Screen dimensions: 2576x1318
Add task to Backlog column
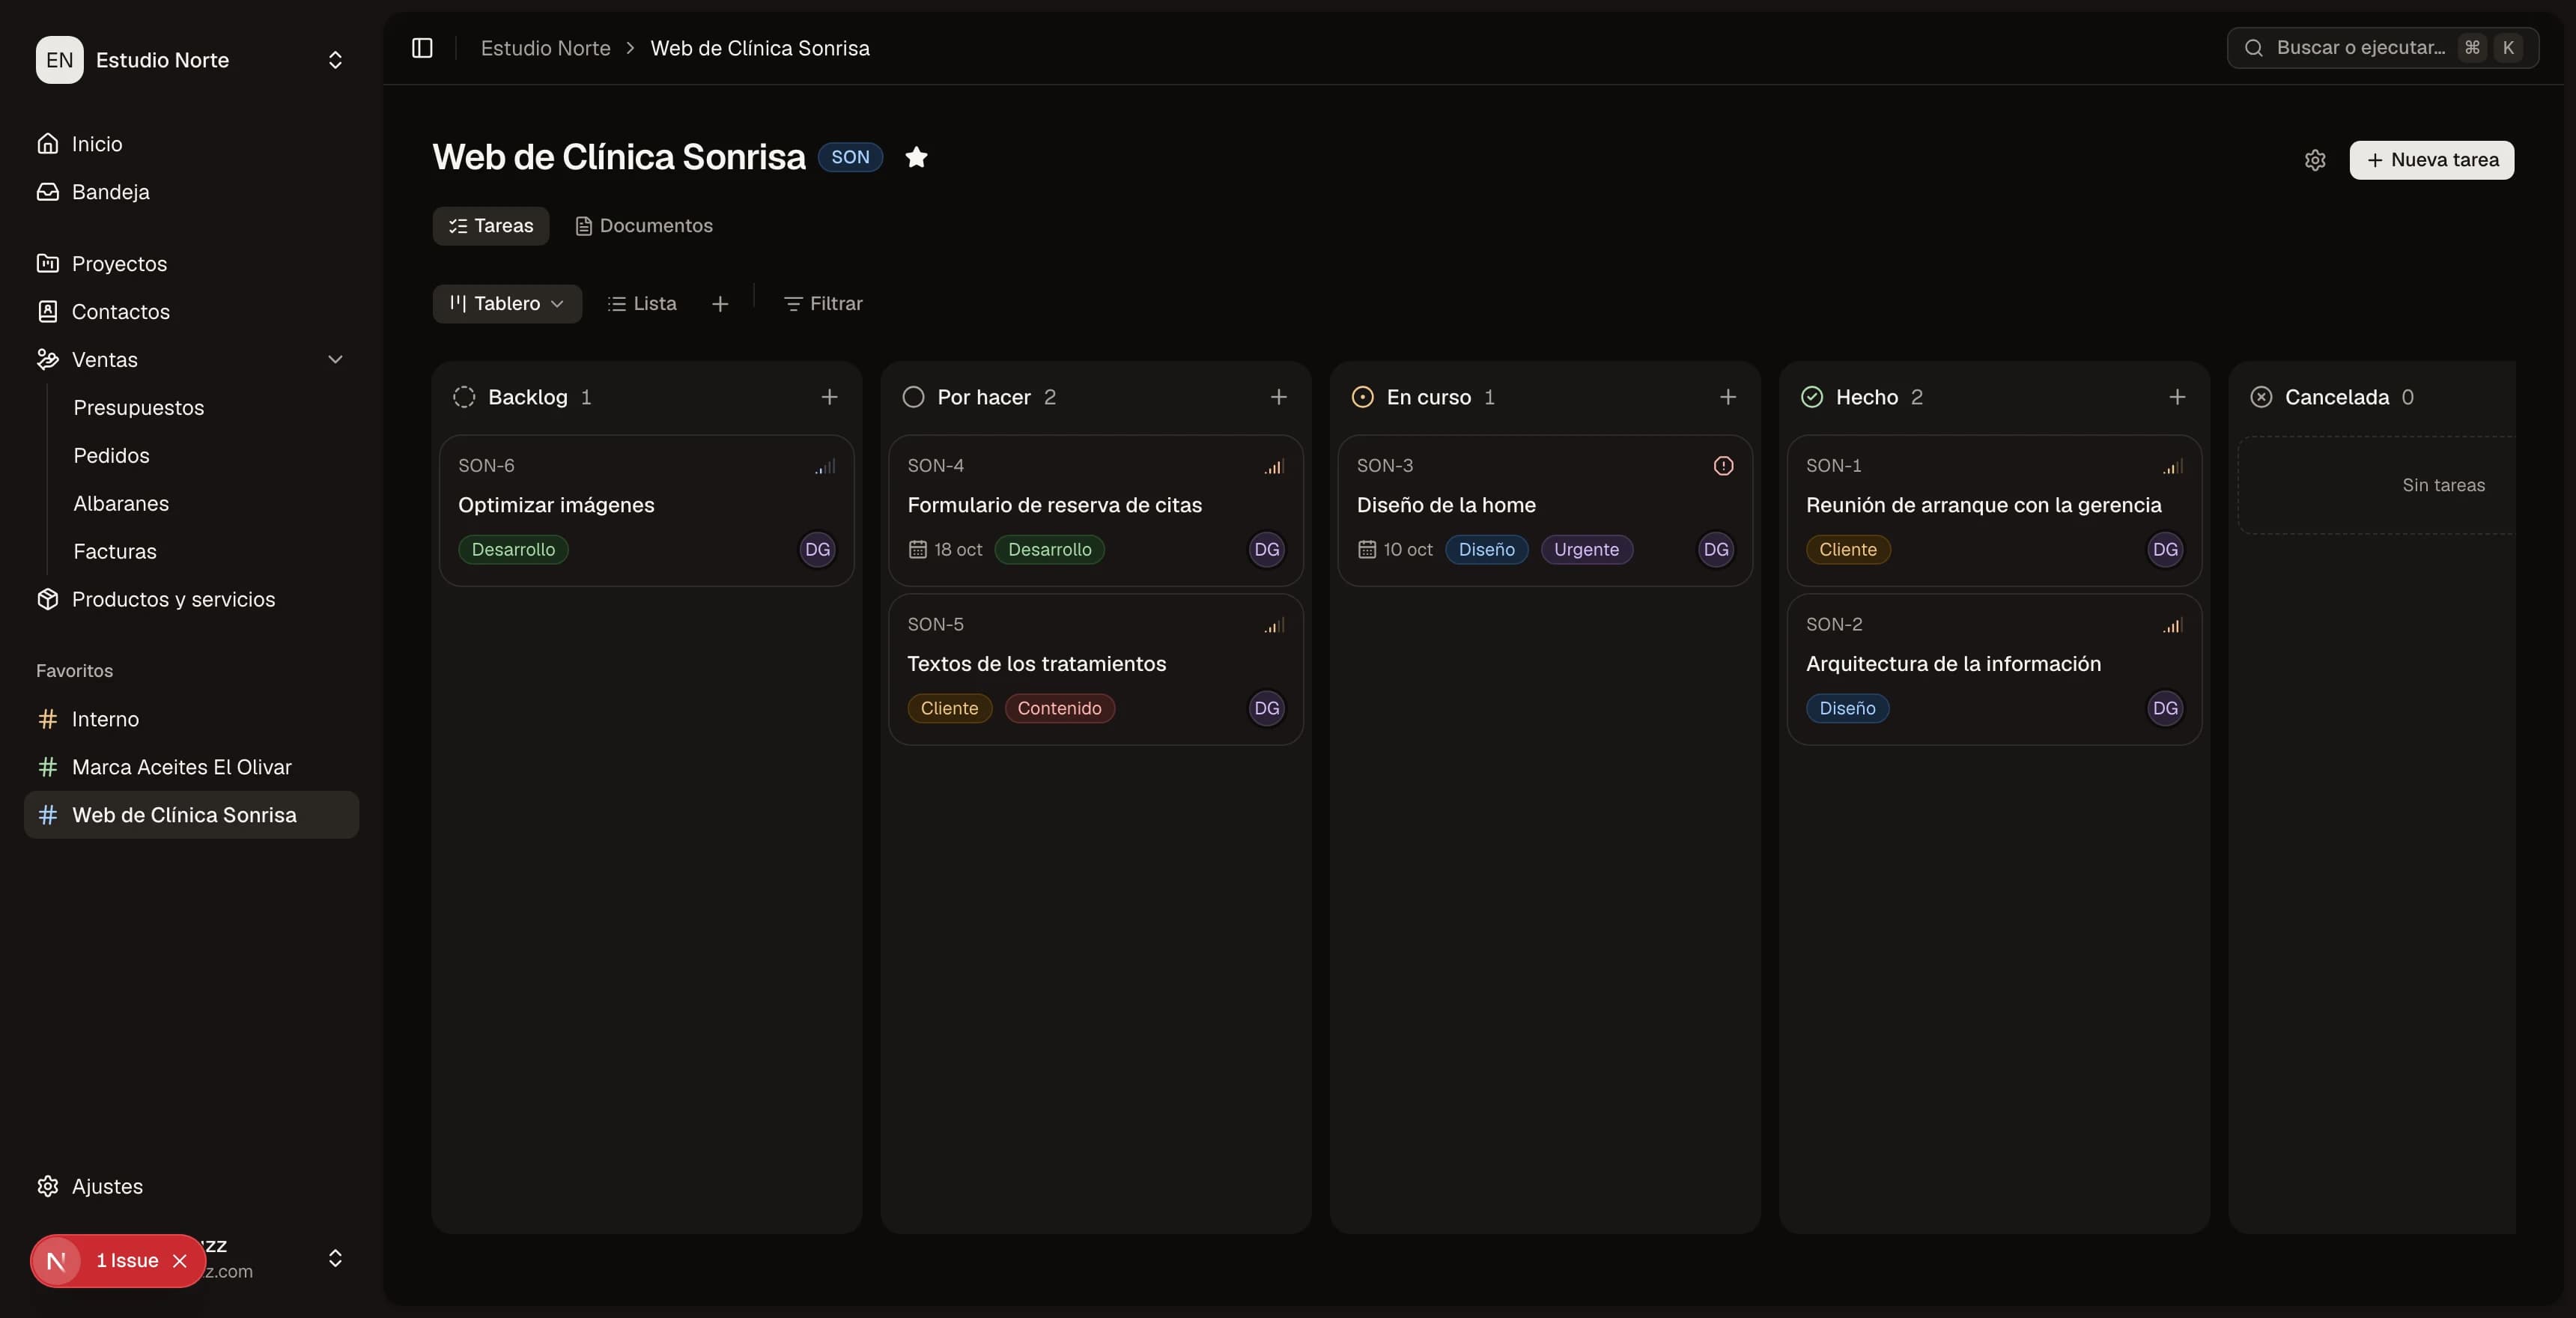pyautogui.click(x=829, y=397)
